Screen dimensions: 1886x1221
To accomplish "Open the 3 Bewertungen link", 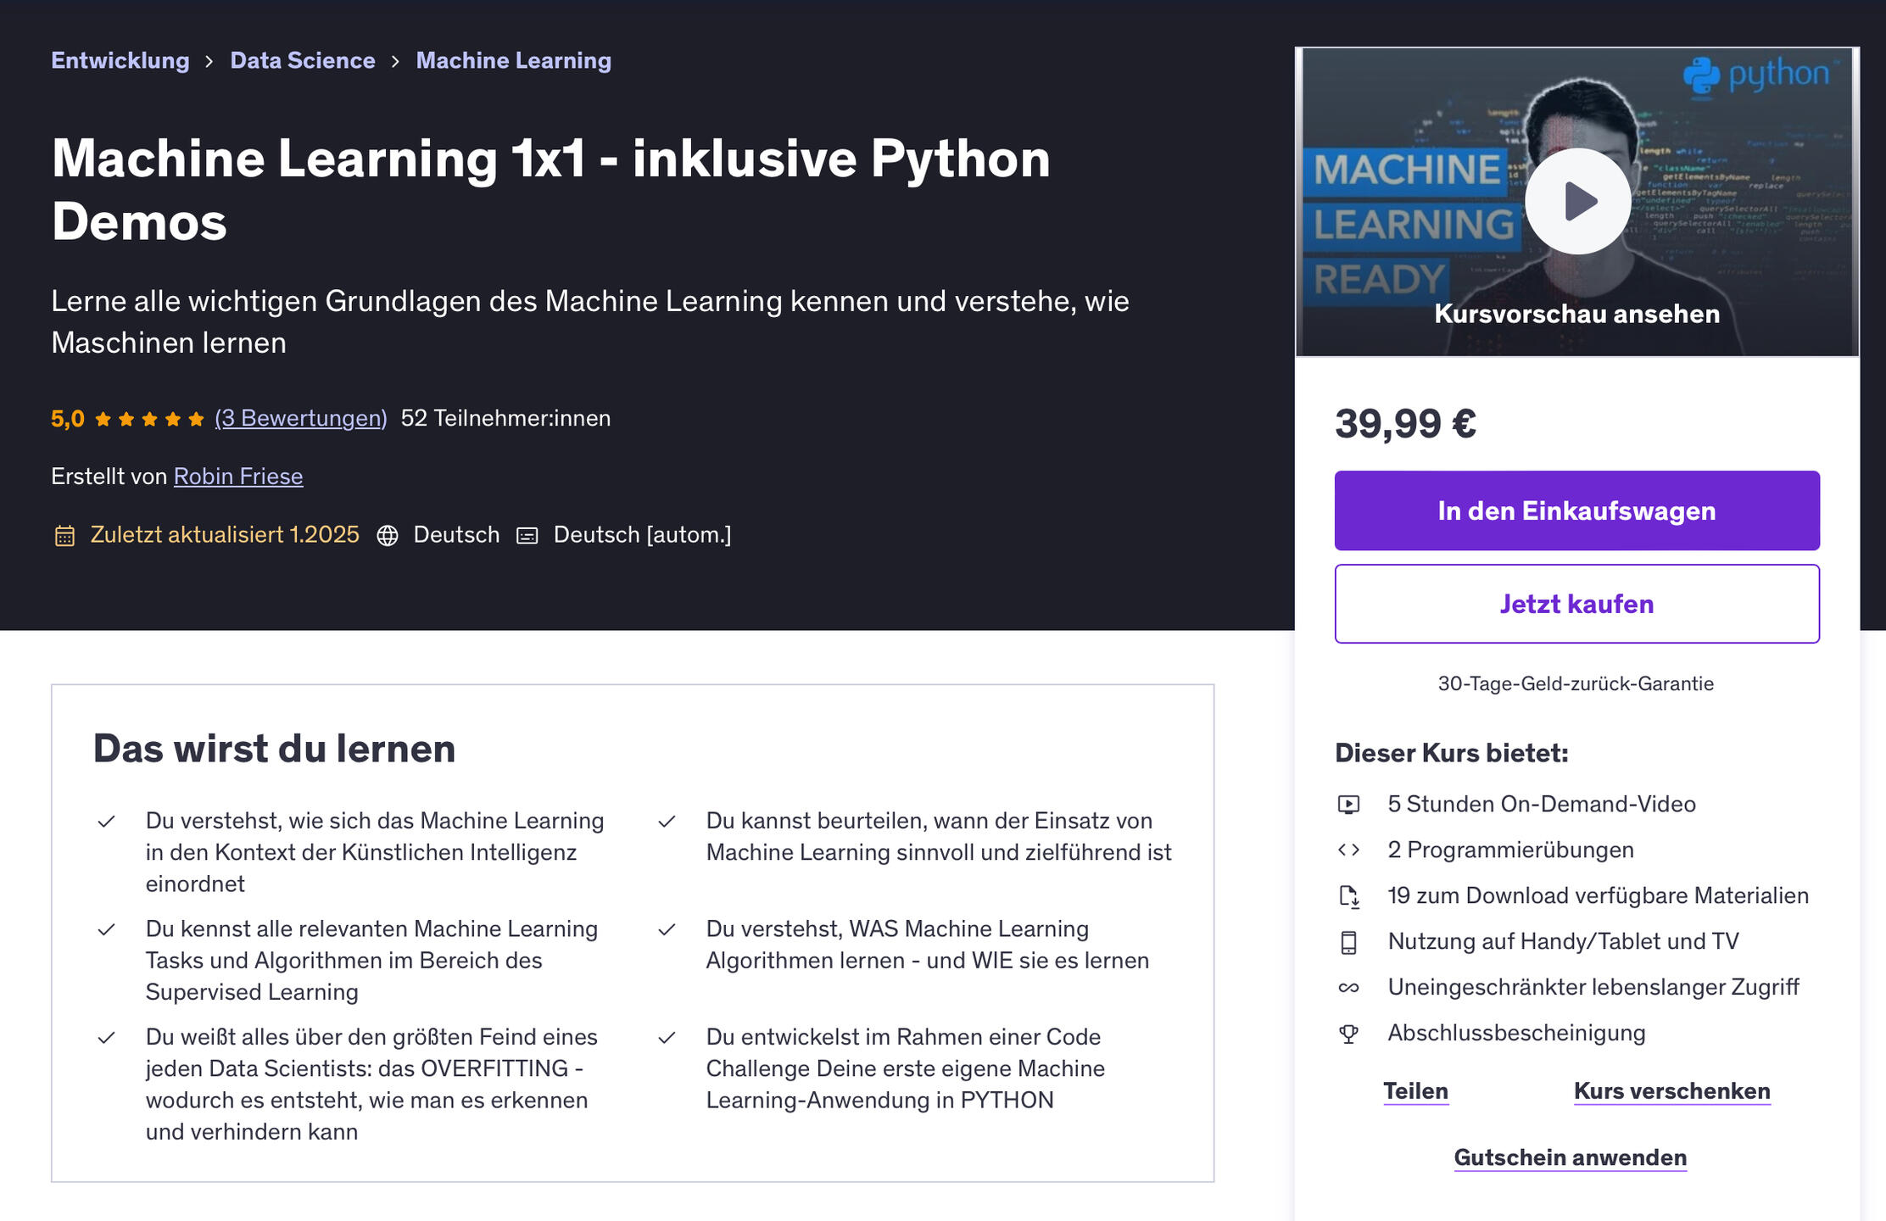I will (x=299, y=417).
